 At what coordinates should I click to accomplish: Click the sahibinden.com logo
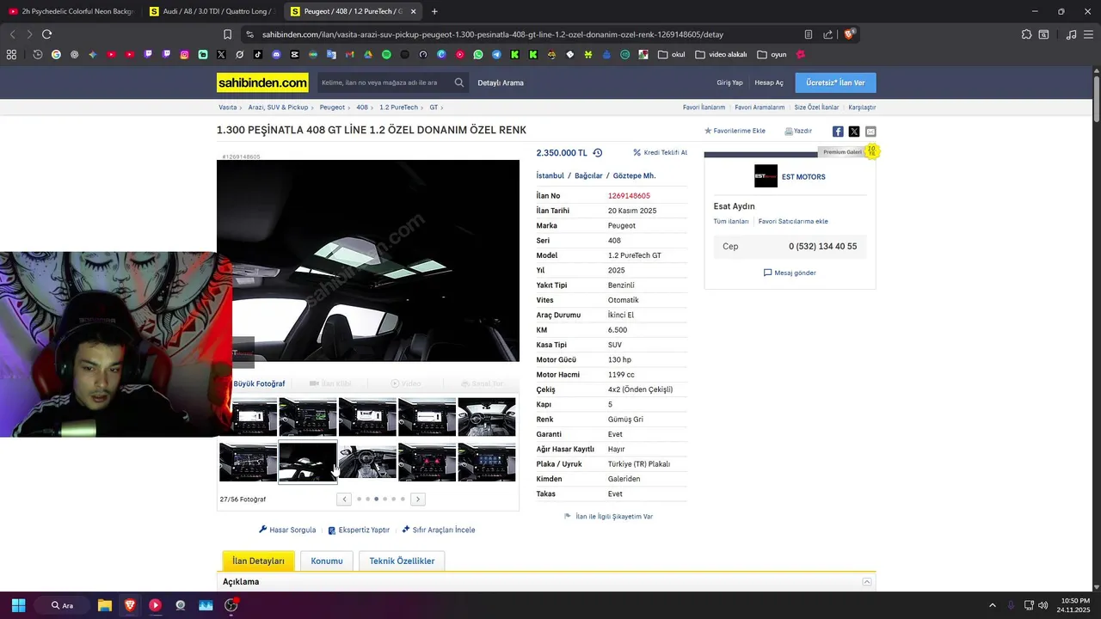pos(262,83)
